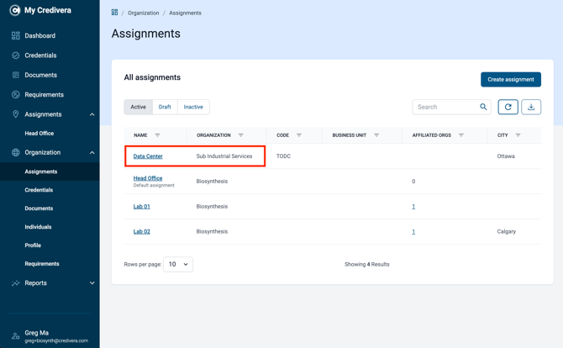The width and height of the screenshot is (563, 348).
Task: Click the Organization column filter icon
Action: pyautogui.click(x=241, y=135)
